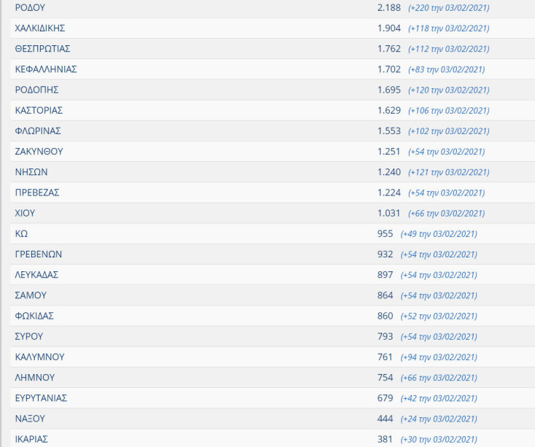Open the ΛΕΥΚΑΔΑΣ region entry
Image resolution: width=535 pixels, height=447 pixels.
pos(36,275)
